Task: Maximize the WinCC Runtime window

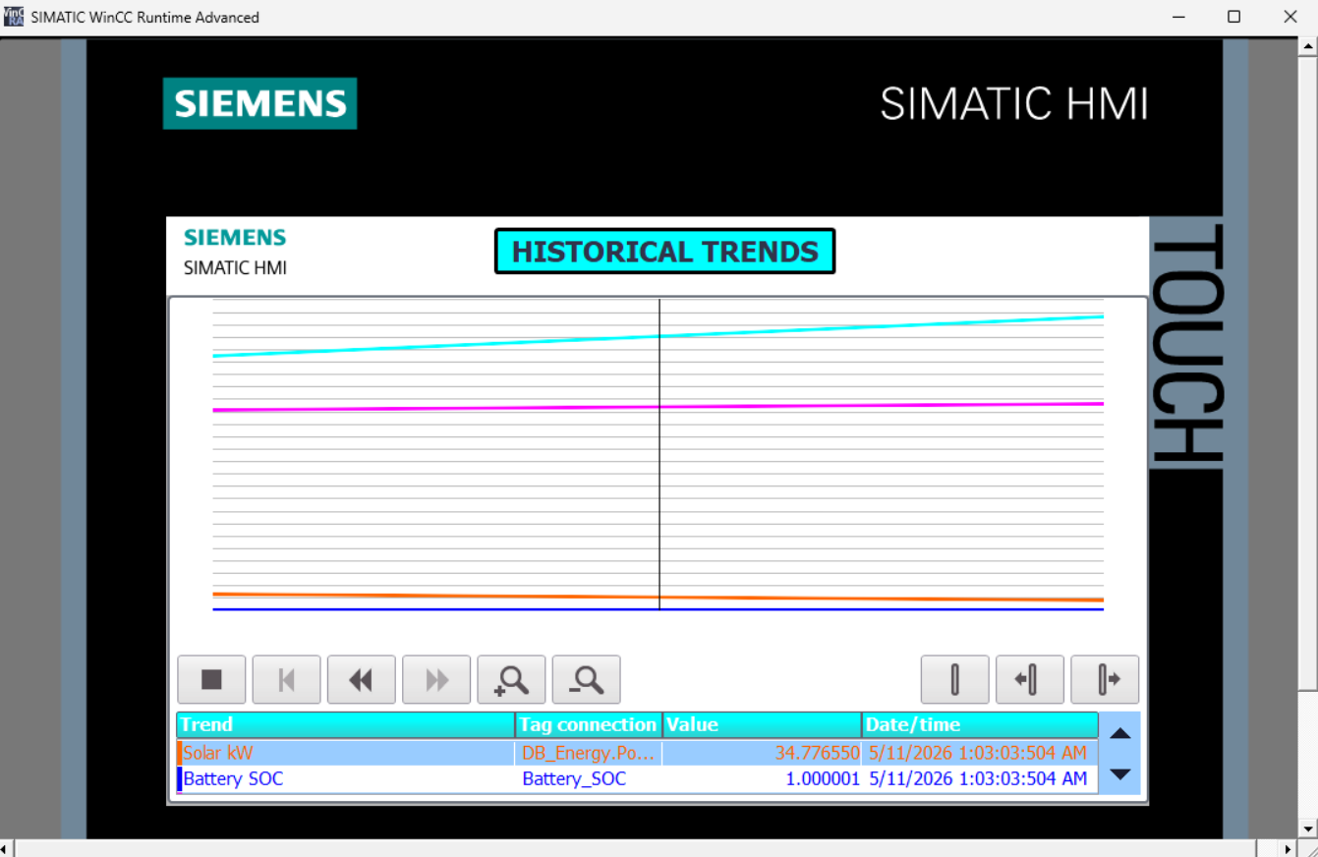Action: pos(1234,17)
